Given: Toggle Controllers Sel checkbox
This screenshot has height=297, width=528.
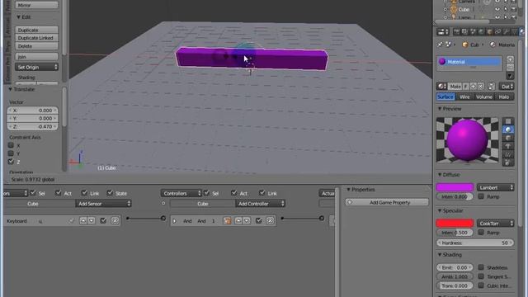Looking at the screenshot, I should pyautogui.click(x=206, y=193).
